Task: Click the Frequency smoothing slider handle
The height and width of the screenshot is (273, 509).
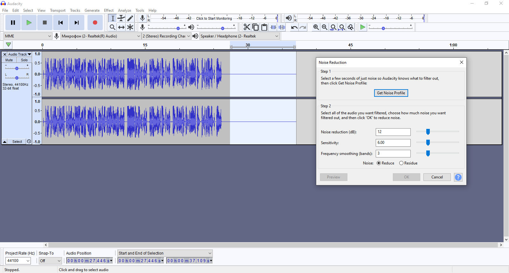Action: tap(428, 153)
